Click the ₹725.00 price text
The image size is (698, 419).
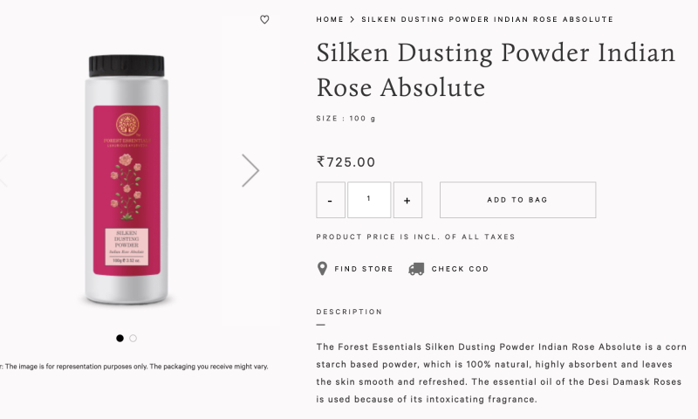[346, 161]
